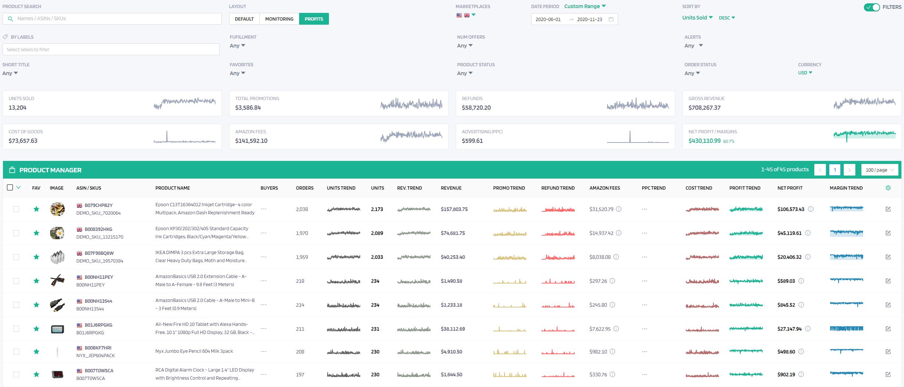
Task: Toggle favorite star for B079CHPB2Y
Action: [x=36, y=209]
